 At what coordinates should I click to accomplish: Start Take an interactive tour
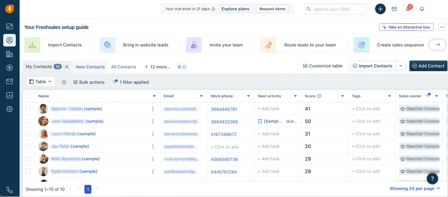point(406,27)
